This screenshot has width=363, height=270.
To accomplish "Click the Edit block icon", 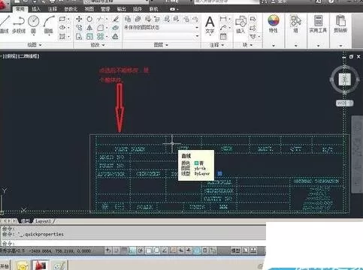I will coord(253,28).
